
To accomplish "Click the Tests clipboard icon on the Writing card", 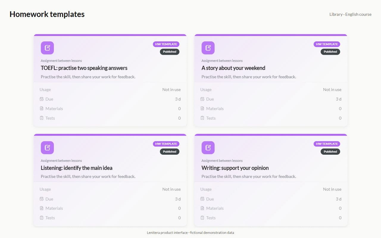I will click(x=202, y=218).
